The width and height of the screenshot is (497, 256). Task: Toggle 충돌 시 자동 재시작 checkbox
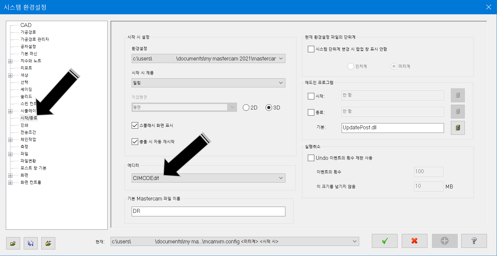click(135, 142)
